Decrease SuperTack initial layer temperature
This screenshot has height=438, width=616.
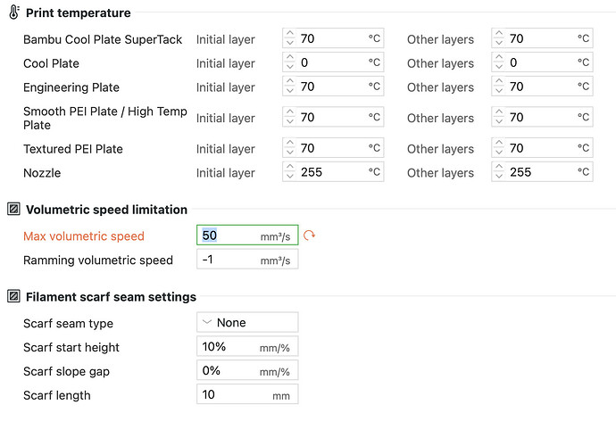[x=290, y=43]
